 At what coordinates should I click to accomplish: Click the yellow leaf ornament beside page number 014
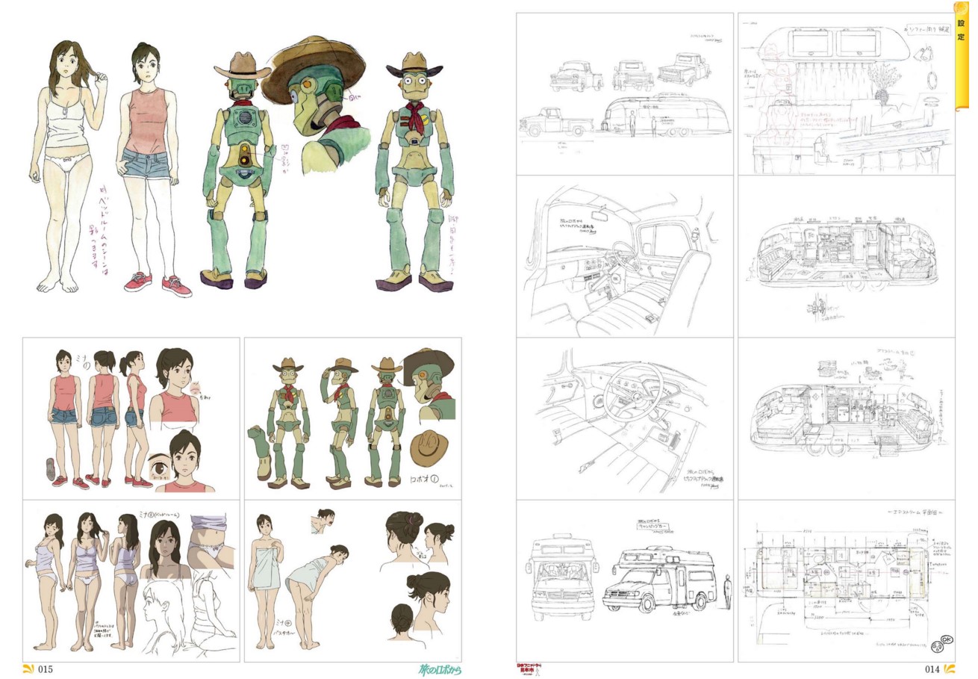coord(949,669)
